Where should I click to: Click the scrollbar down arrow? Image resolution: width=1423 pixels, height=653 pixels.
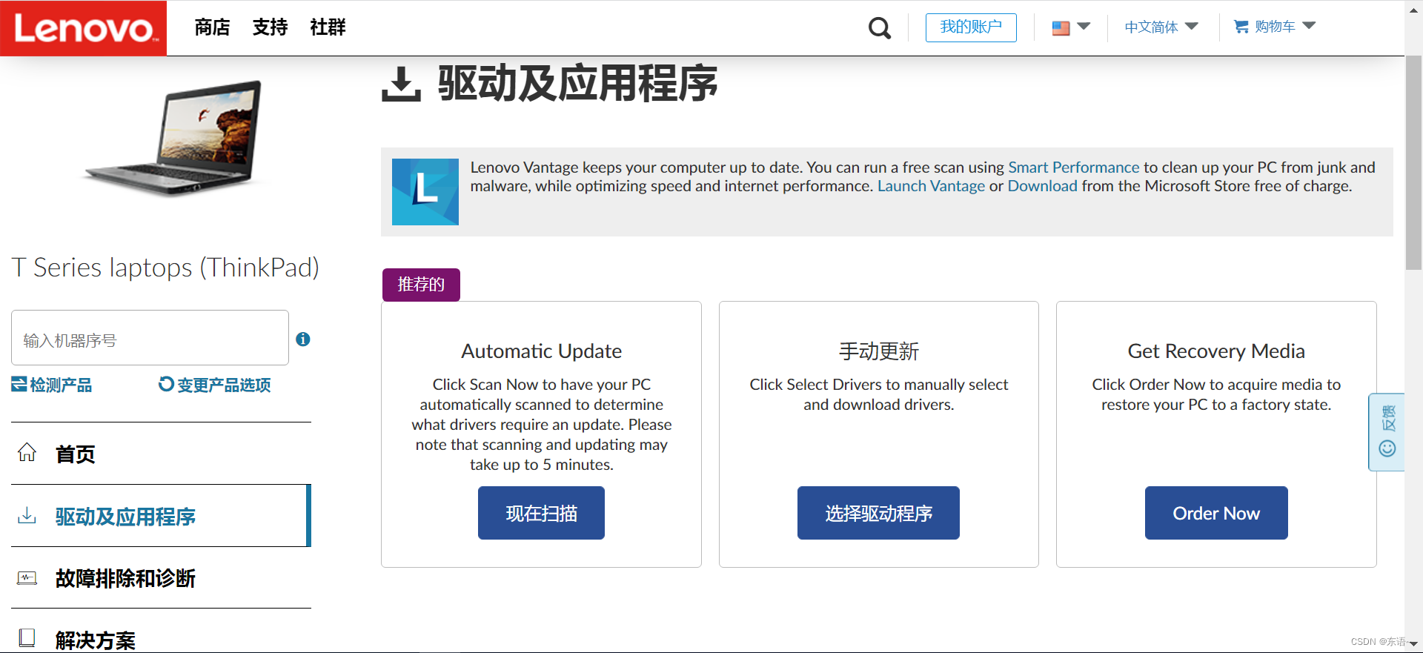coord(1413,644)
